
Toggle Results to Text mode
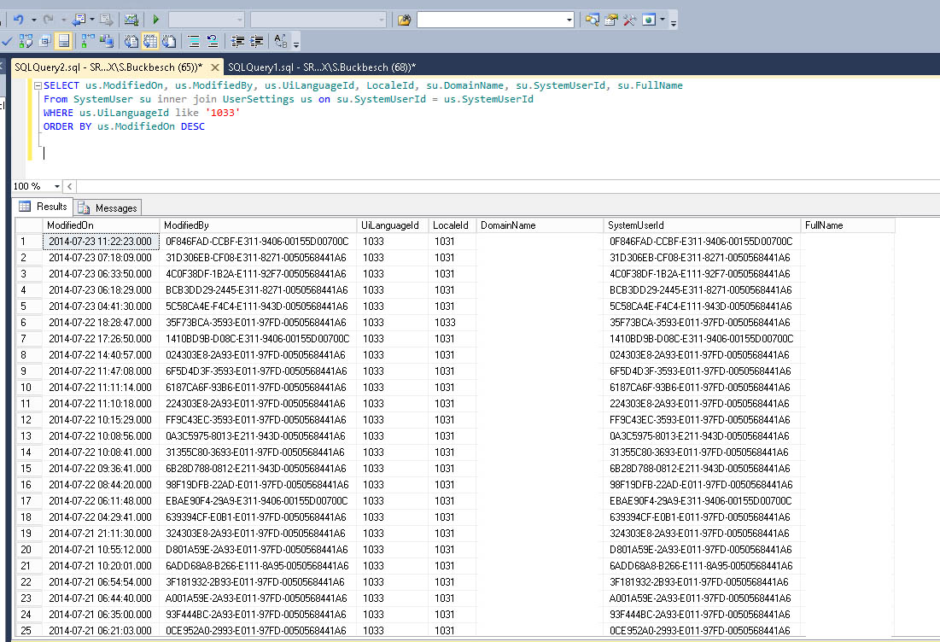click(131, 40)
